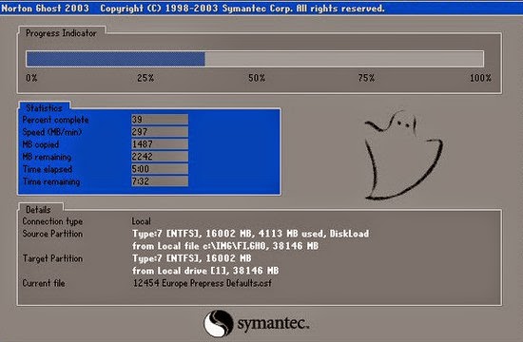This screenshot has width=523, height=342.
Task: Click the Source Partition NTFS description
Action: (x=250, y=234)
